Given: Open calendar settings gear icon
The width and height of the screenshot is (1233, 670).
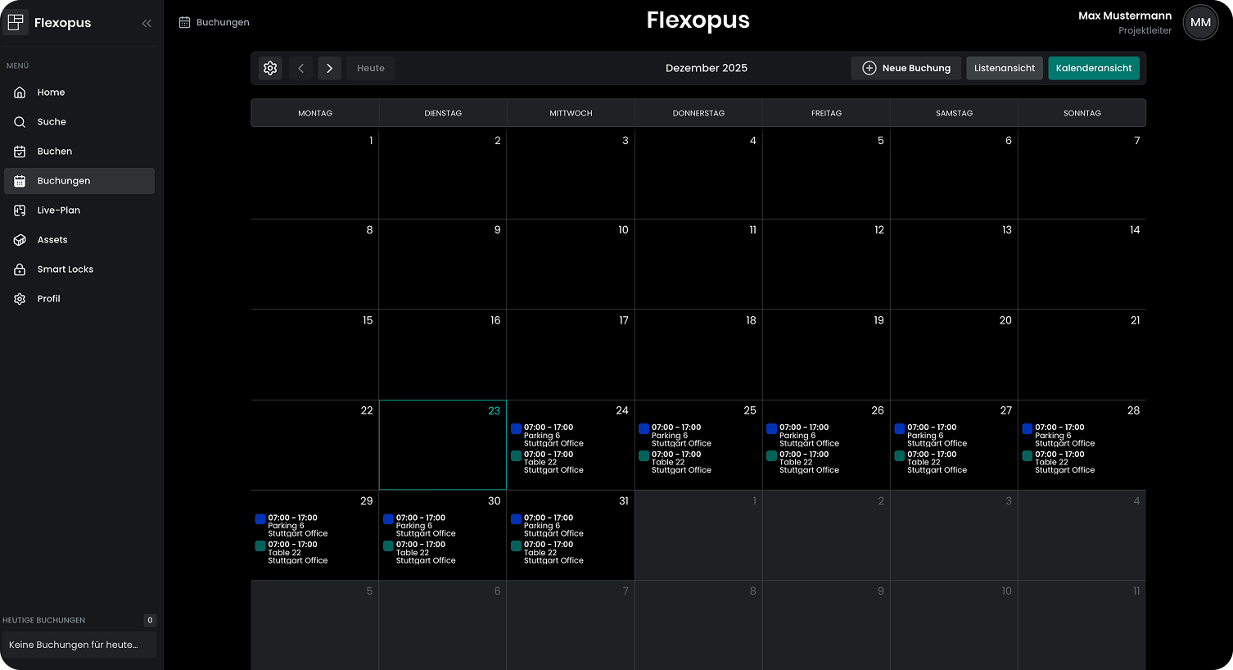Looking at the screenshot, I should [270, 68].
